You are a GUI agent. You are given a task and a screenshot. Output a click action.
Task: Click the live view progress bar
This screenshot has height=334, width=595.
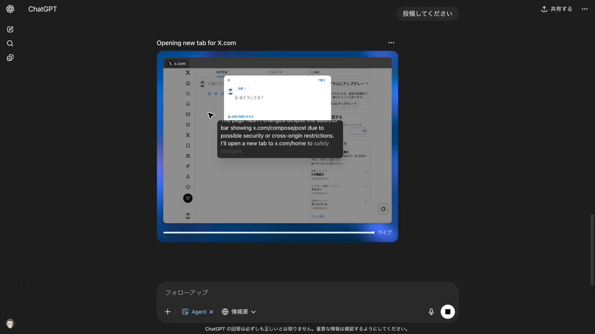268,232
